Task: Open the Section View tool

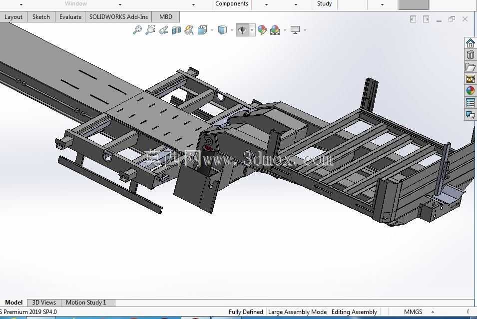Action: tap(176, 30)
